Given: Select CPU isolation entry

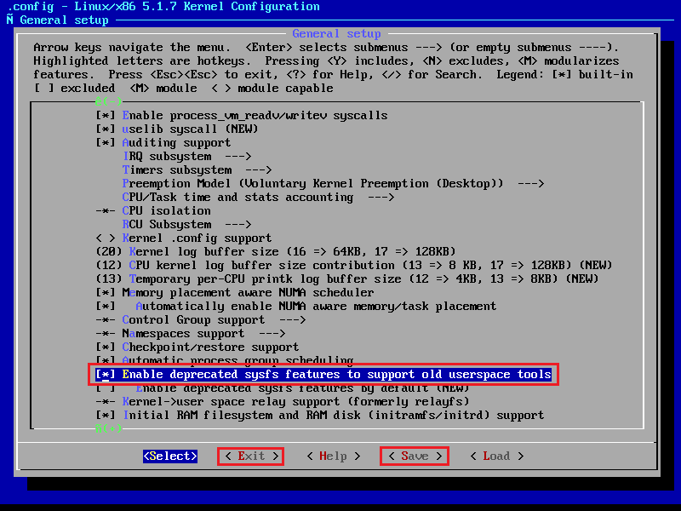Looking at the screenshot, I should pos(153,210).
